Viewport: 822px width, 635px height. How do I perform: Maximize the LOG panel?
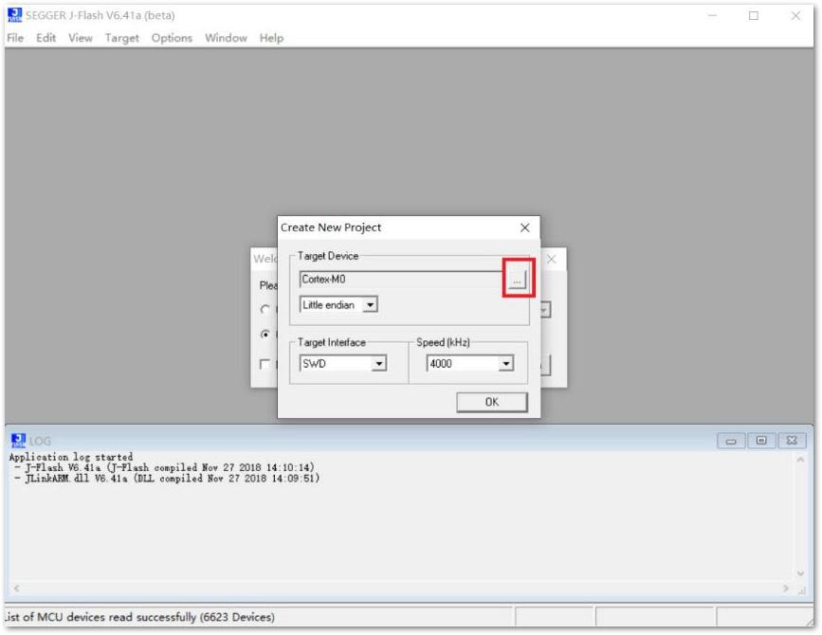[761, 441]
